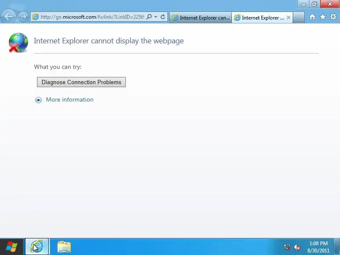Open a new blank tab
Viewport: 340px width, 255px height.
click(299, 17)
